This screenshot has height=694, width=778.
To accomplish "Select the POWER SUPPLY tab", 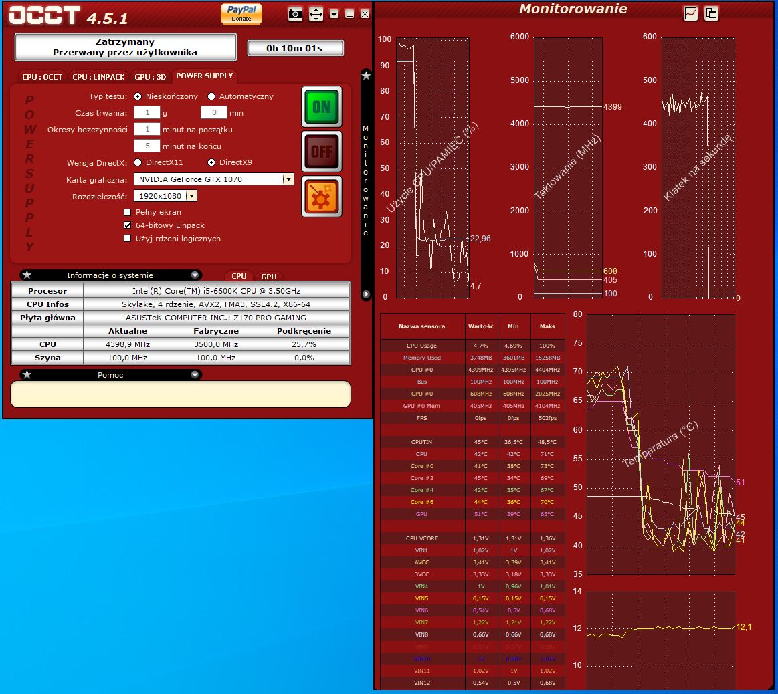I will [205, 76].
